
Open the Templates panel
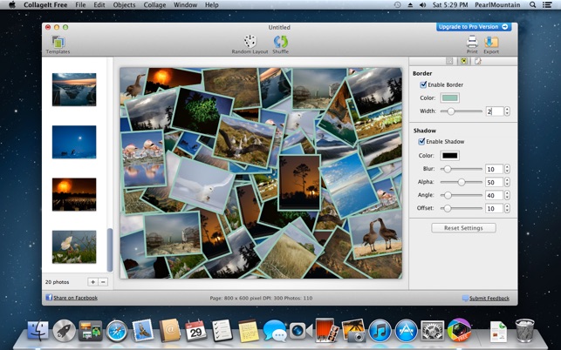(58, 44)
